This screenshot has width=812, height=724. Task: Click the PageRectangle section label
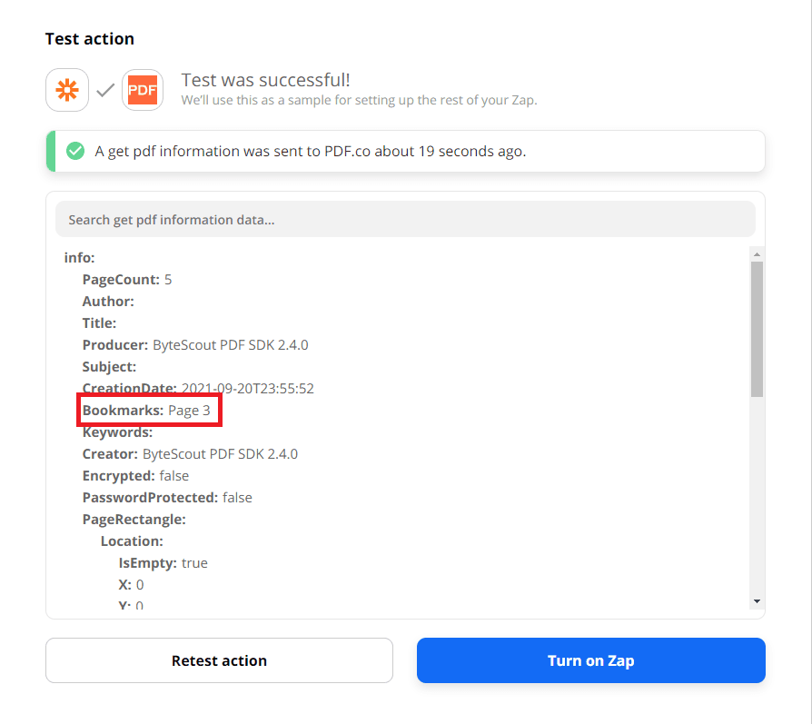coord(134,520)
